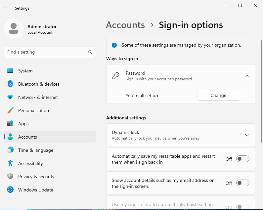Select the Personalization paintbrush icon

(10, 110)
